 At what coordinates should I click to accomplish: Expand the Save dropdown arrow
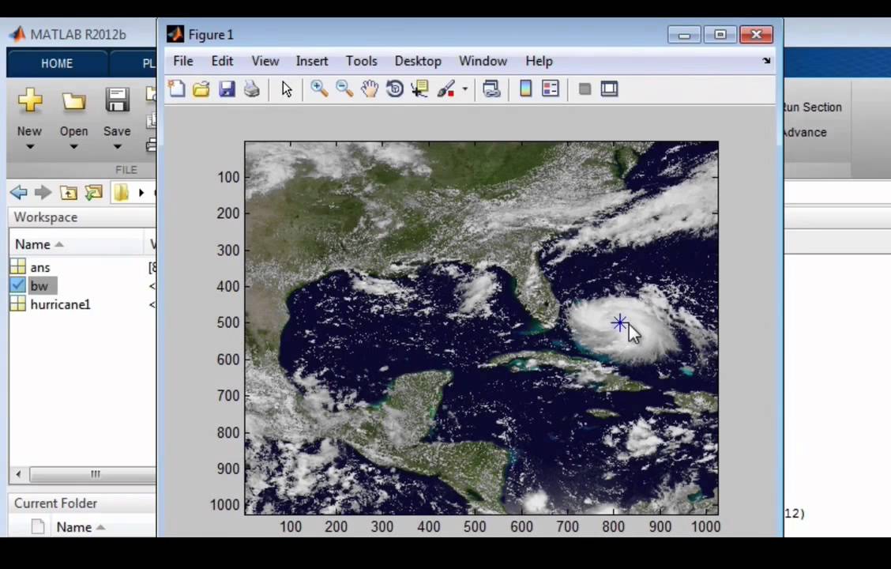pyautogui.click(x=117, y=147)
